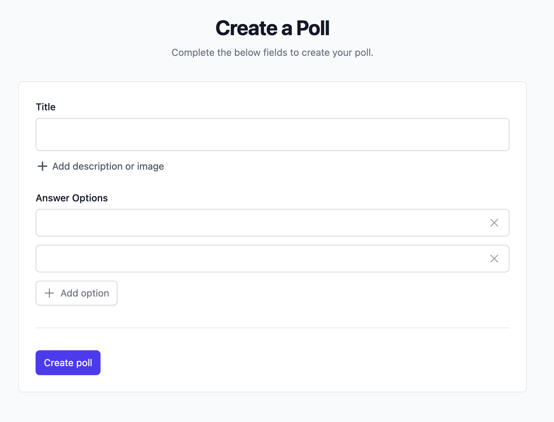
Task: Click inside the poll form card area
Action: tap(273, 328)
